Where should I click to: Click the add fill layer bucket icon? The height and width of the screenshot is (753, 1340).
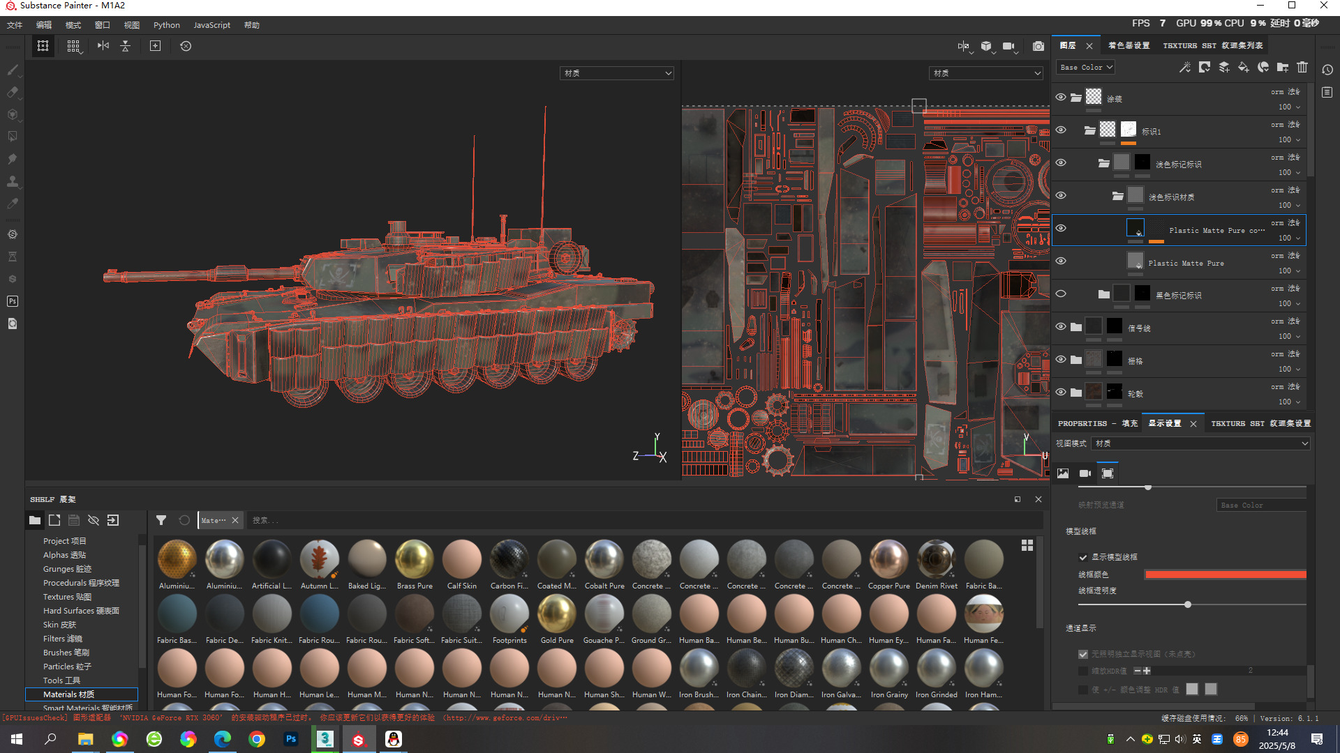[1244, 68]
